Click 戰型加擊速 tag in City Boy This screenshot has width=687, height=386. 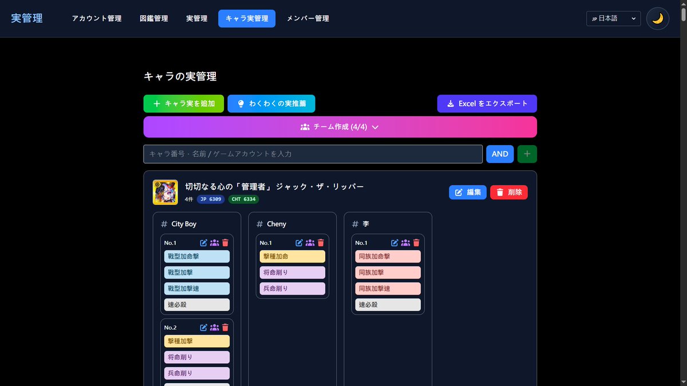pos(197,288)
